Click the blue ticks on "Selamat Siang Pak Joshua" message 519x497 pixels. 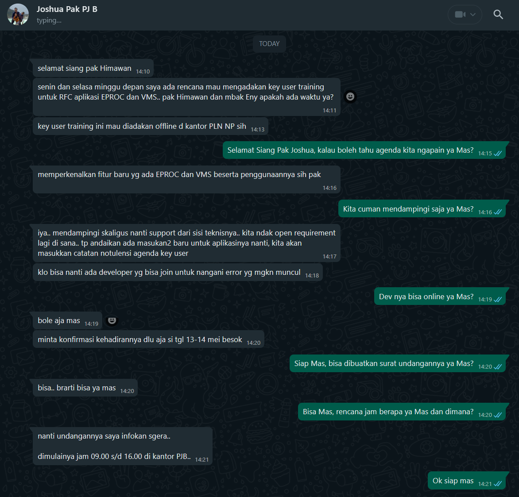[497, 153]
